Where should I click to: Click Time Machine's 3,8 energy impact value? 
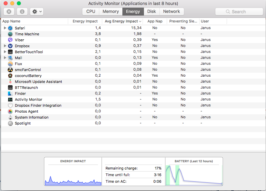tap(98, 34)
